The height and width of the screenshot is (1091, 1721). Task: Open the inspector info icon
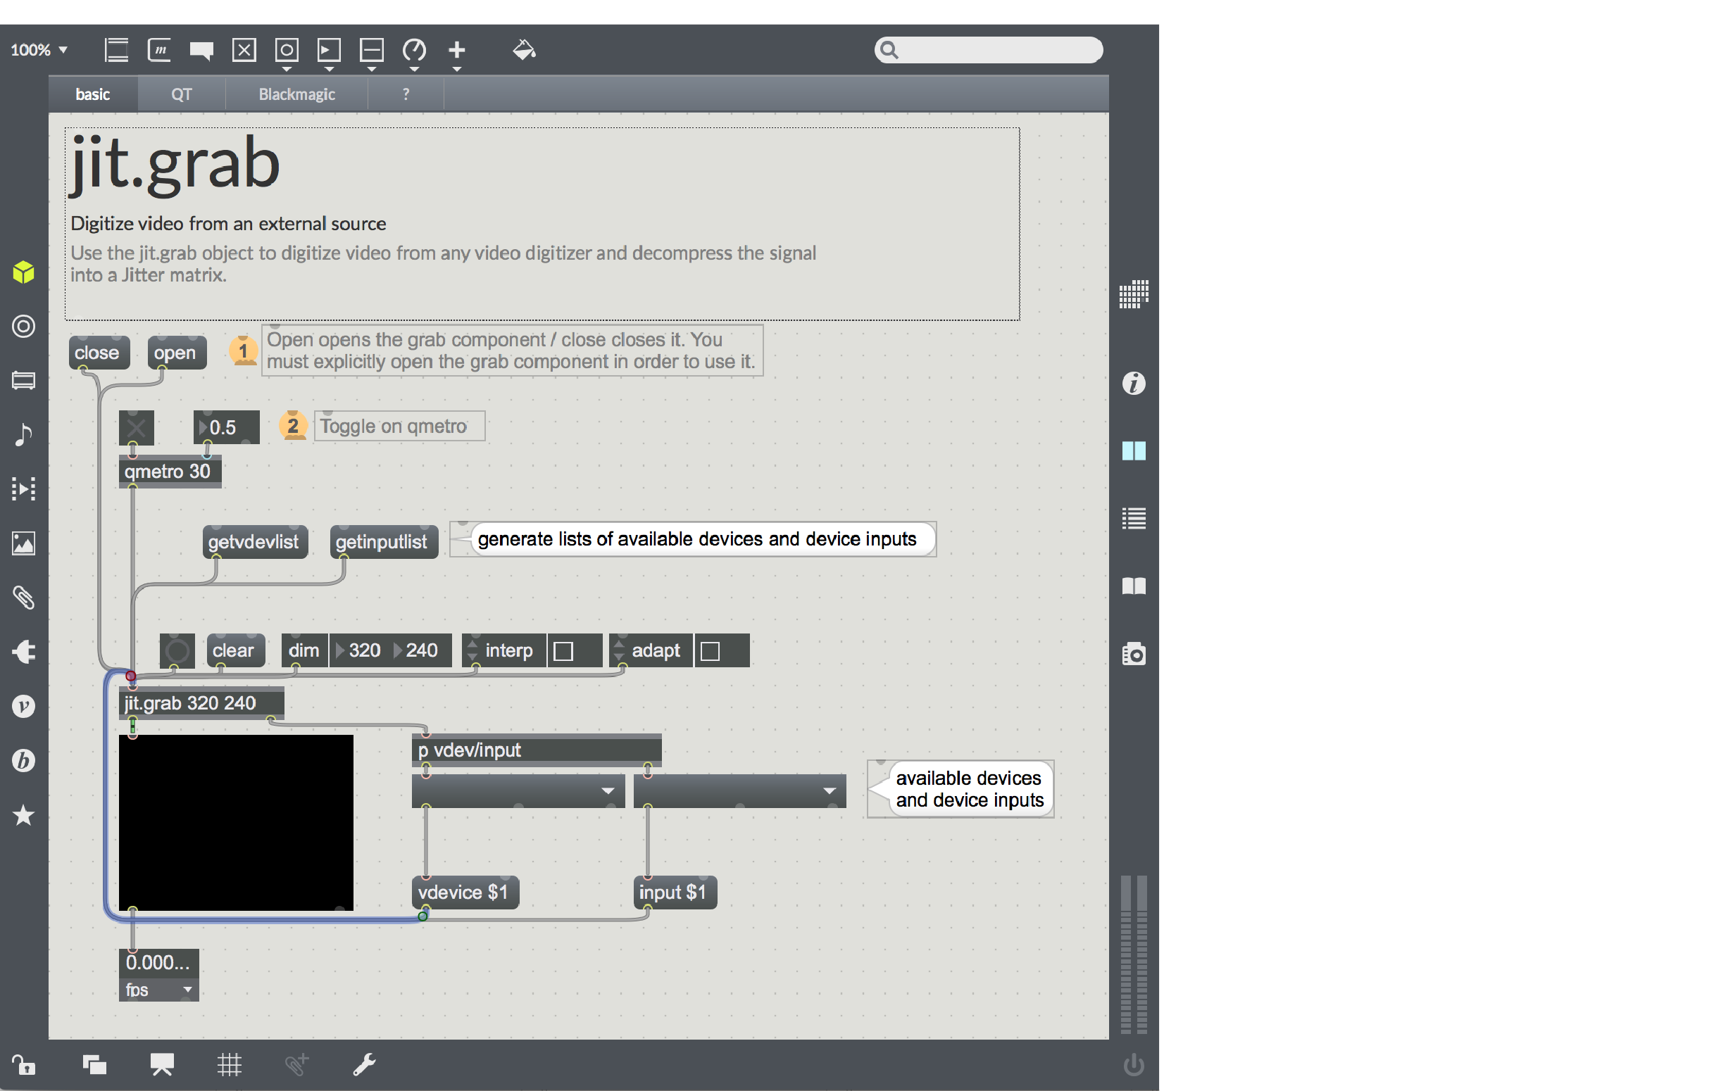pos(1134,384)
